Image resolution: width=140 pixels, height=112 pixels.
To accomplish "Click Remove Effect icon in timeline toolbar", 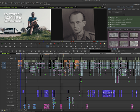I will pos(24,51).
